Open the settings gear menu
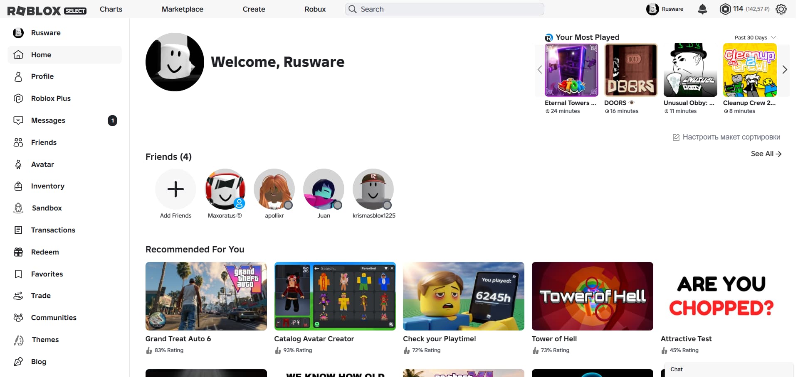The image size is (798, 377). 781,9
